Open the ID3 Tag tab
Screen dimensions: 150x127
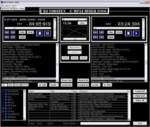pos(25,85)
